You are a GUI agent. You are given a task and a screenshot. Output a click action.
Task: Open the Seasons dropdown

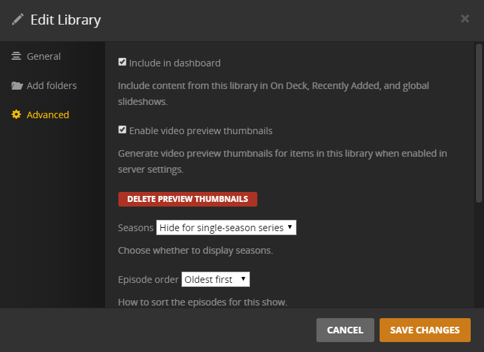(226, 228)
